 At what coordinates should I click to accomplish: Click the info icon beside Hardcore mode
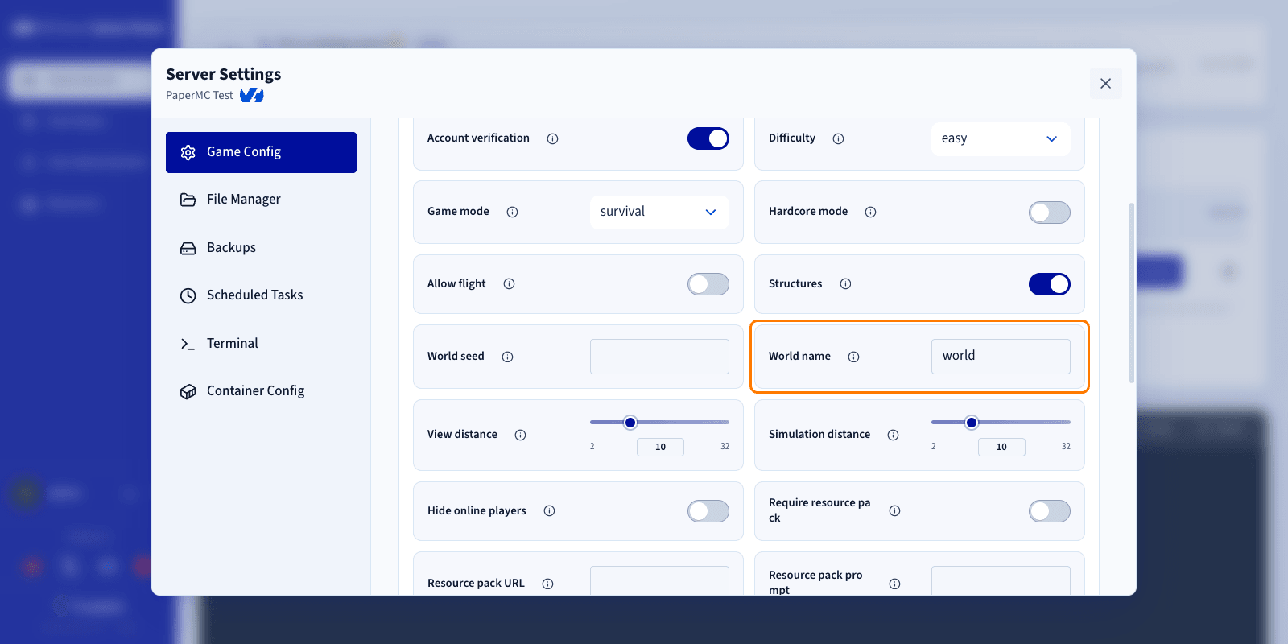(x=870, y=212)
